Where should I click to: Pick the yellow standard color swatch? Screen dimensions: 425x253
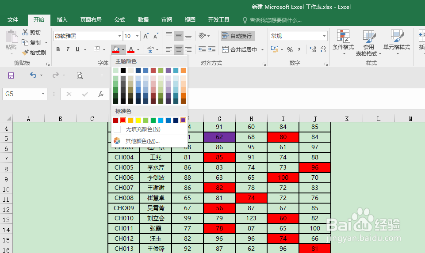[138, 120]
